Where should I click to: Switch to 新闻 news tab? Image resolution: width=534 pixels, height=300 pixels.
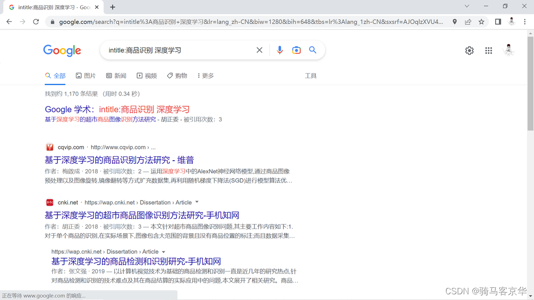click(116, 76)
